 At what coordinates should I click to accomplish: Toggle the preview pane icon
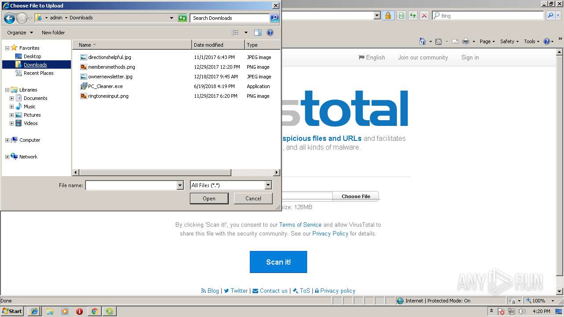click(258, 33)
